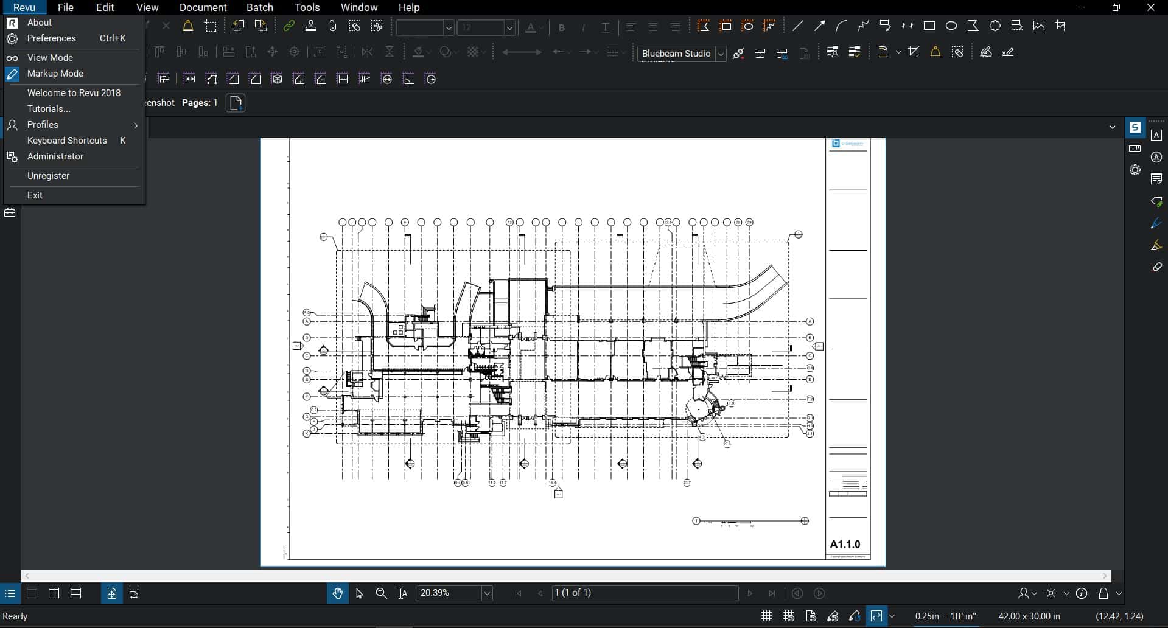Click the page number input field
Image resolution: width=1168 pixels, height=628 pixels.
[645, 593]
